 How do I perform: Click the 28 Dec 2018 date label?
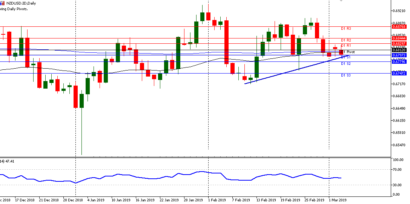tap(74, 200)
